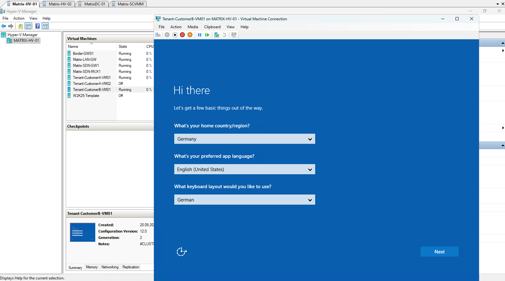Image resolution: width=505 pixels, height=281 pixels.
Task: Select MATRIX-HV-01 node in the tree
Action: pos(26,41)
